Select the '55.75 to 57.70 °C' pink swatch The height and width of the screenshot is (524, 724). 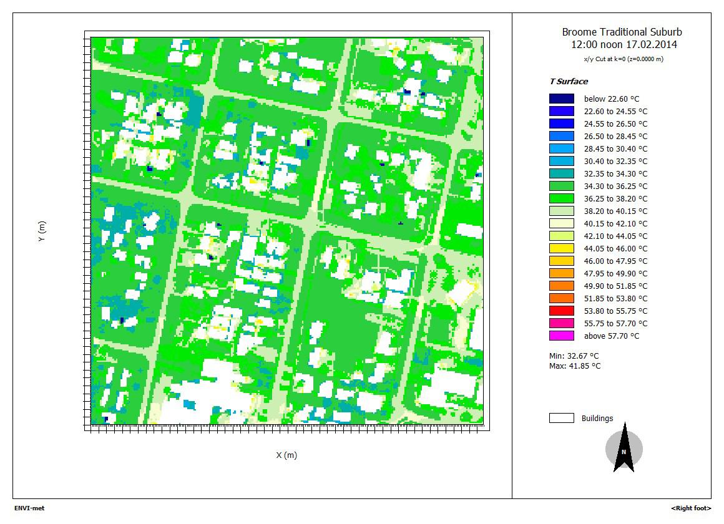(562, 323)
